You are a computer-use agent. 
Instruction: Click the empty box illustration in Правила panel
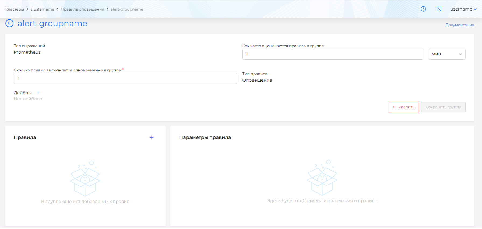[x=85, y=179]
